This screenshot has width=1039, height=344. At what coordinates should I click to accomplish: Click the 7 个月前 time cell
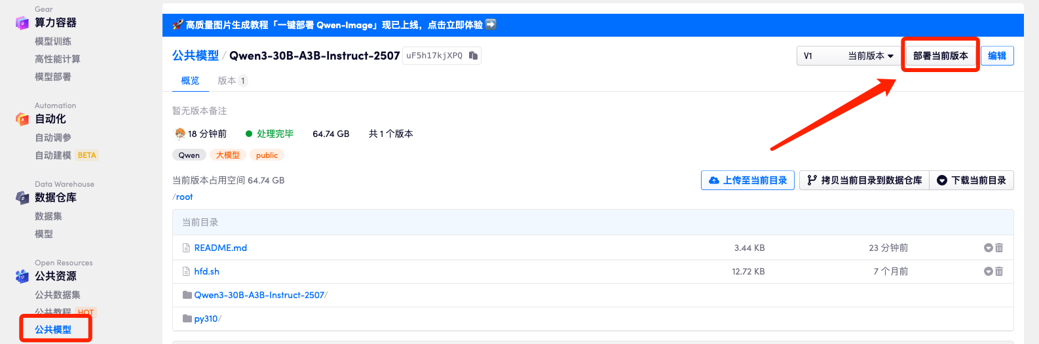(890, 271)
